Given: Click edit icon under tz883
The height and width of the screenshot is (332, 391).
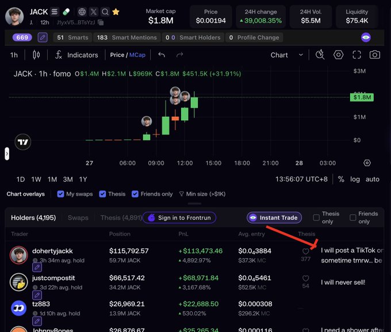Looking at the screenshot, I should [37, 321].
